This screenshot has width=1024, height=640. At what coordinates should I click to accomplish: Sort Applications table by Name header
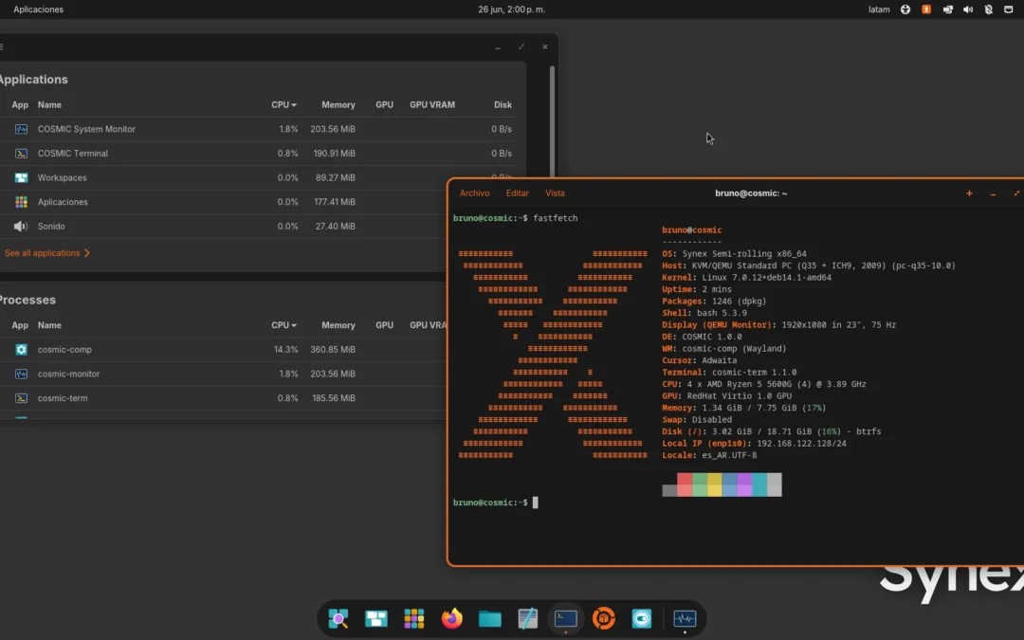(49, 104)
